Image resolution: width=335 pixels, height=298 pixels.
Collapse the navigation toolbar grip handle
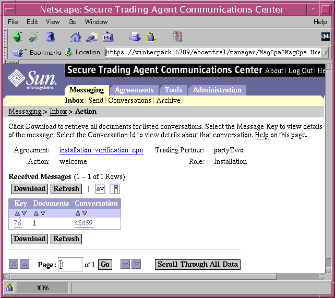point(6,37)
